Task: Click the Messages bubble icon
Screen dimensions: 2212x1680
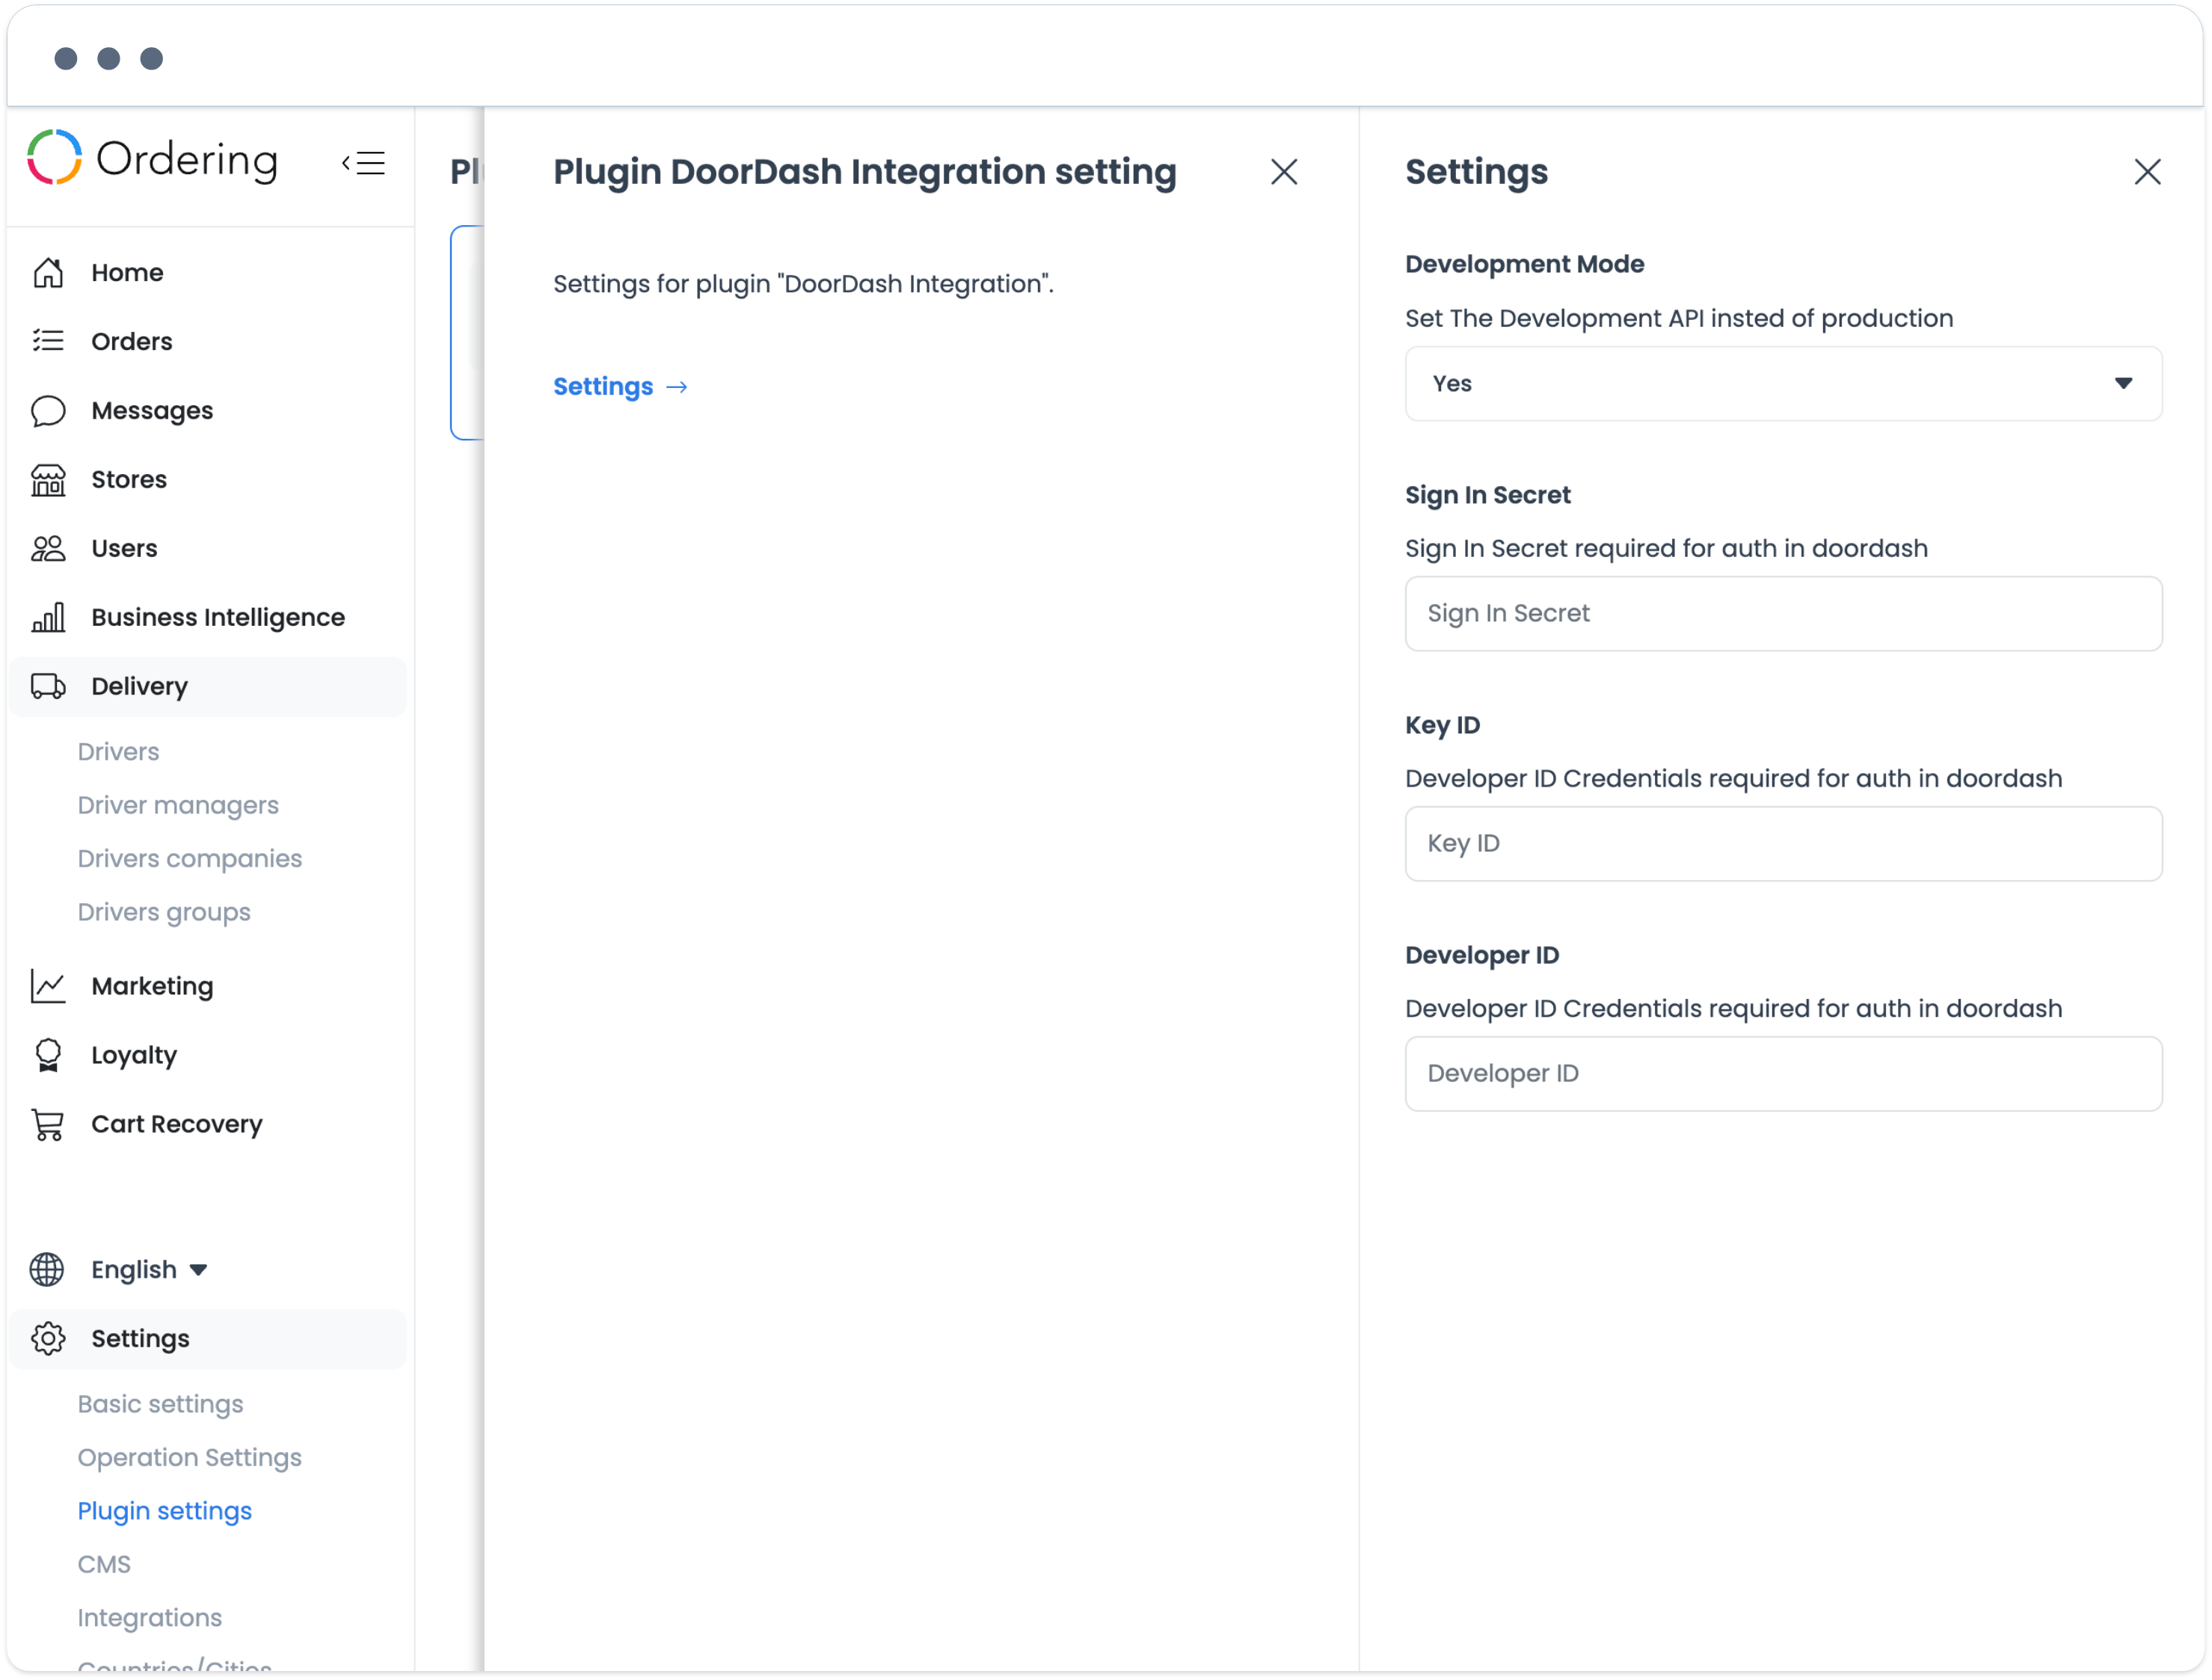Action: [x=48, y=411]
